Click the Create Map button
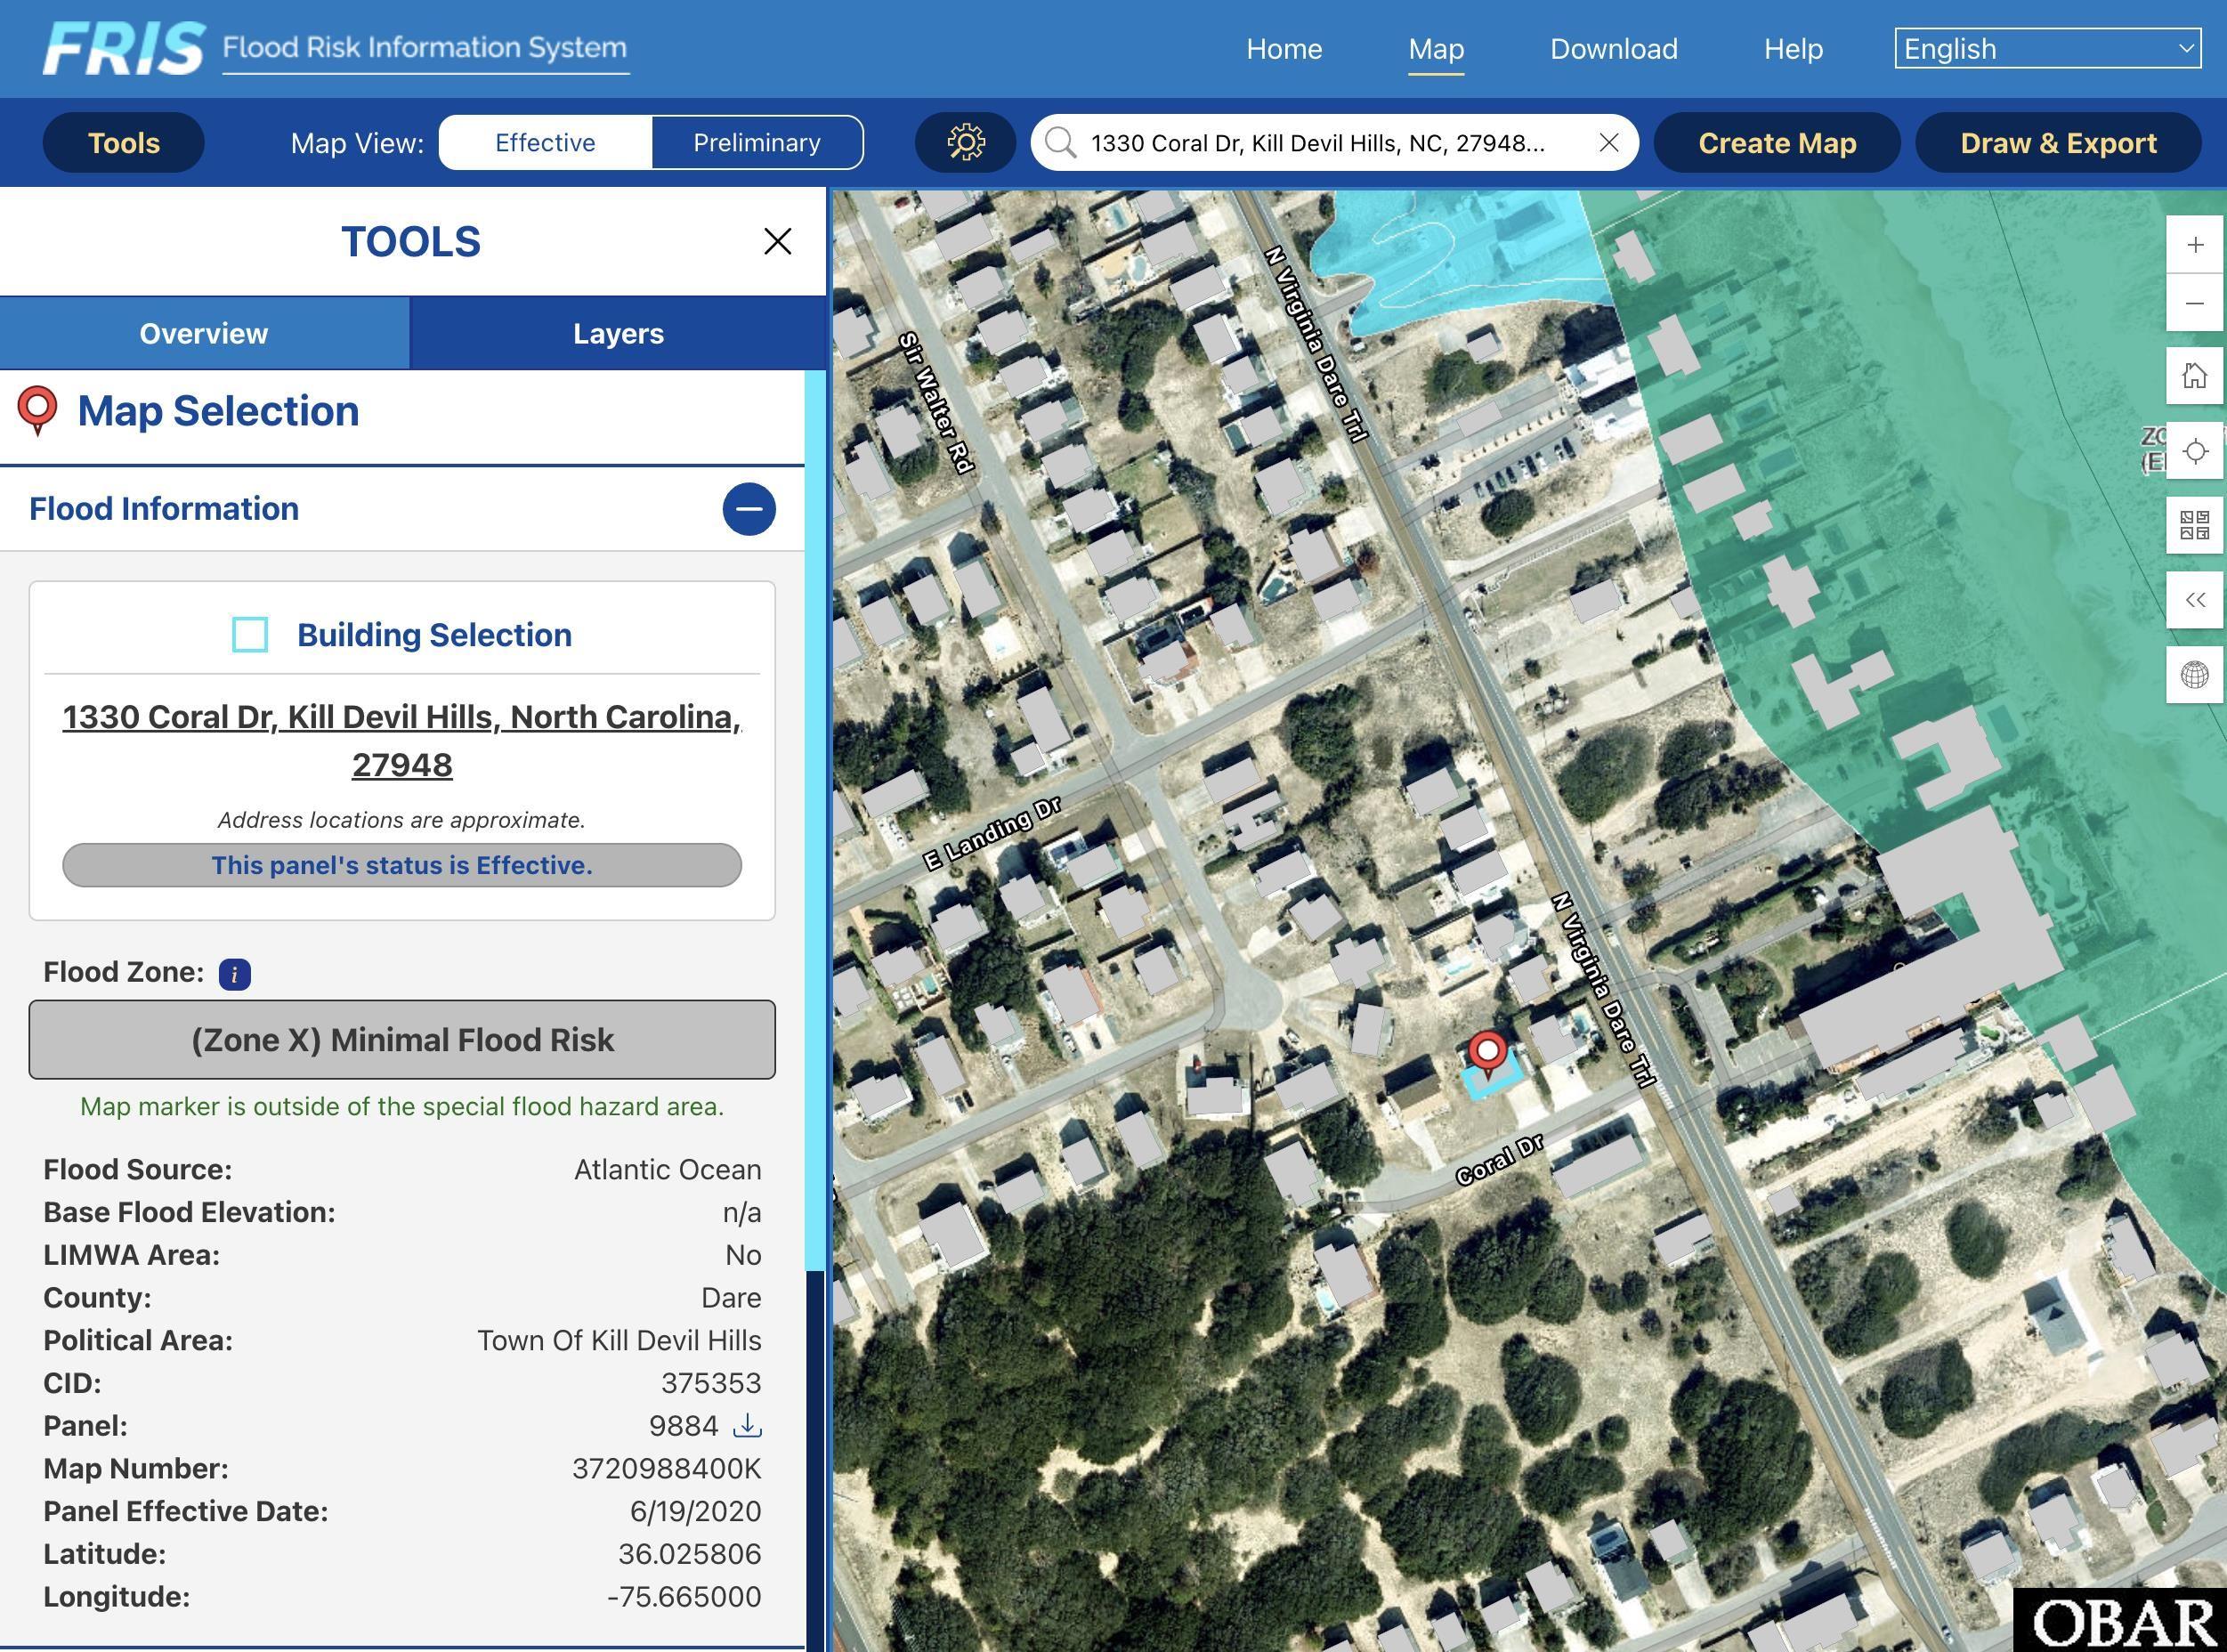 tap(1777, 143)
